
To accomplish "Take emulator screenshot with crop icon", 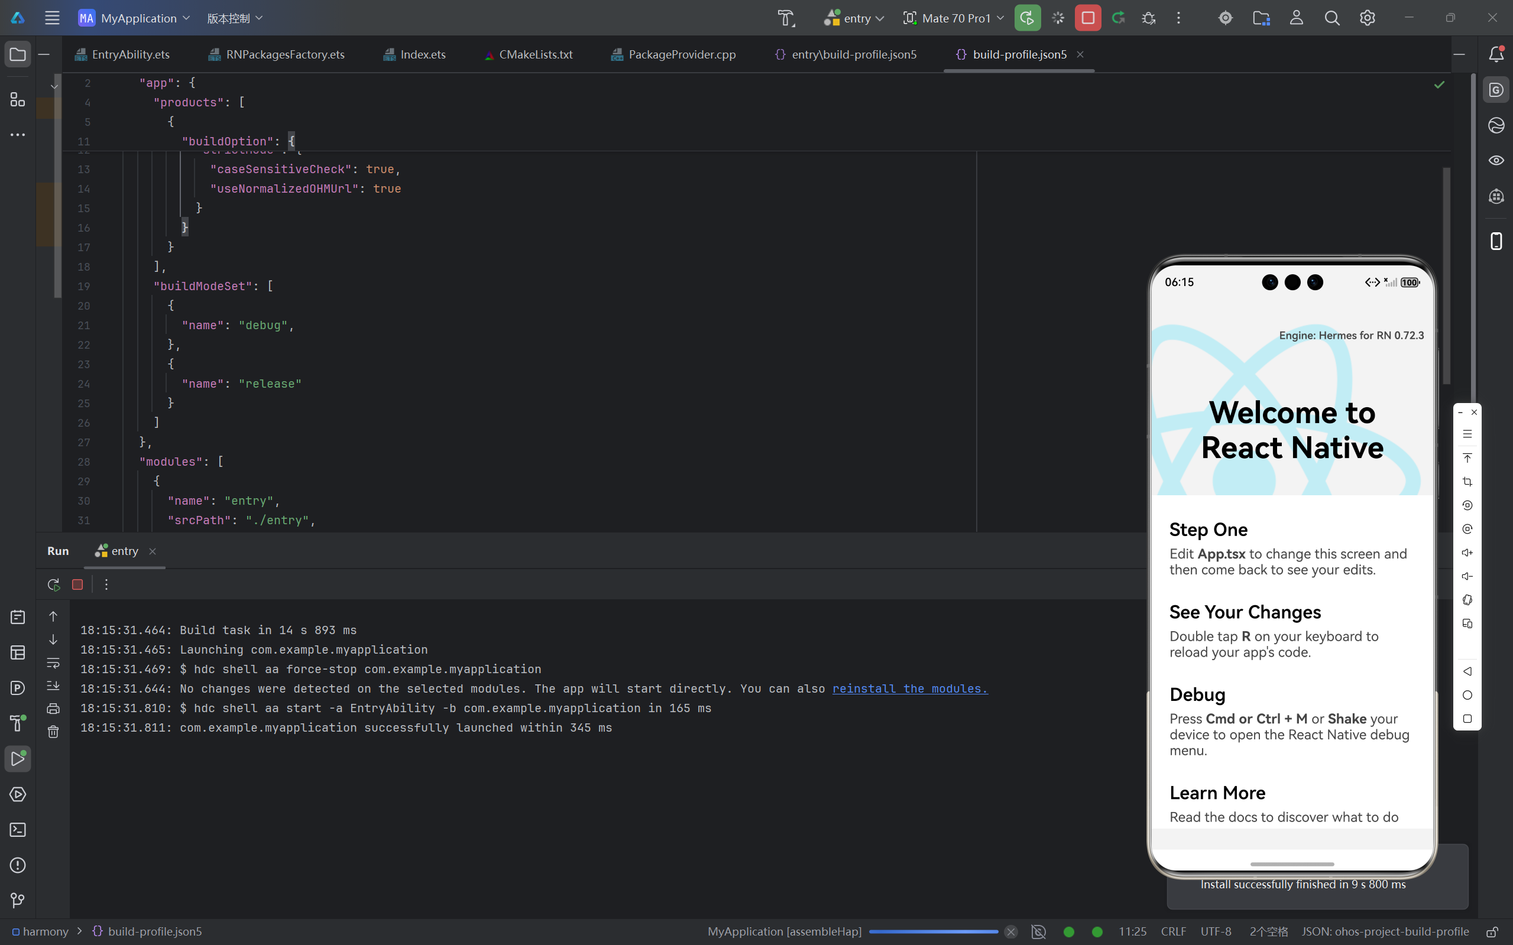I will point(1467,482).
